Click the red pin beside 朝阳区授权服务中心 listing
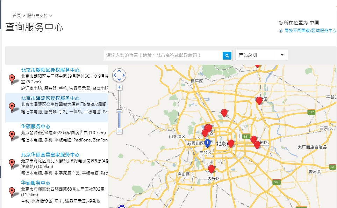 [x=12, y=79]
